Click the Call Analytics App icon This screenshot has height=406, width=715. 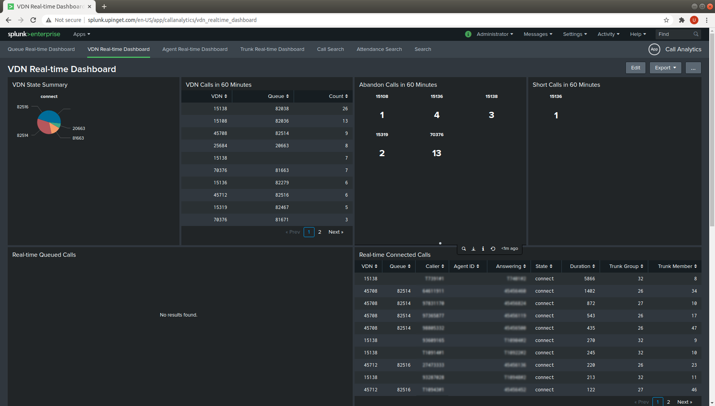point(654,49)
